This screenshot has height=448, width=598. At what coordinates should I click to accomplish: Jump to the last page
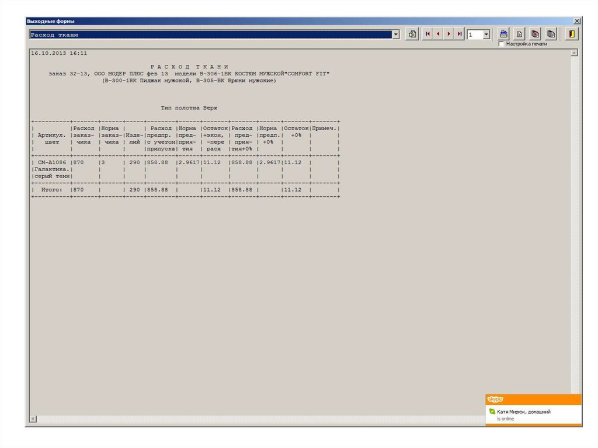tap(460, 34)
